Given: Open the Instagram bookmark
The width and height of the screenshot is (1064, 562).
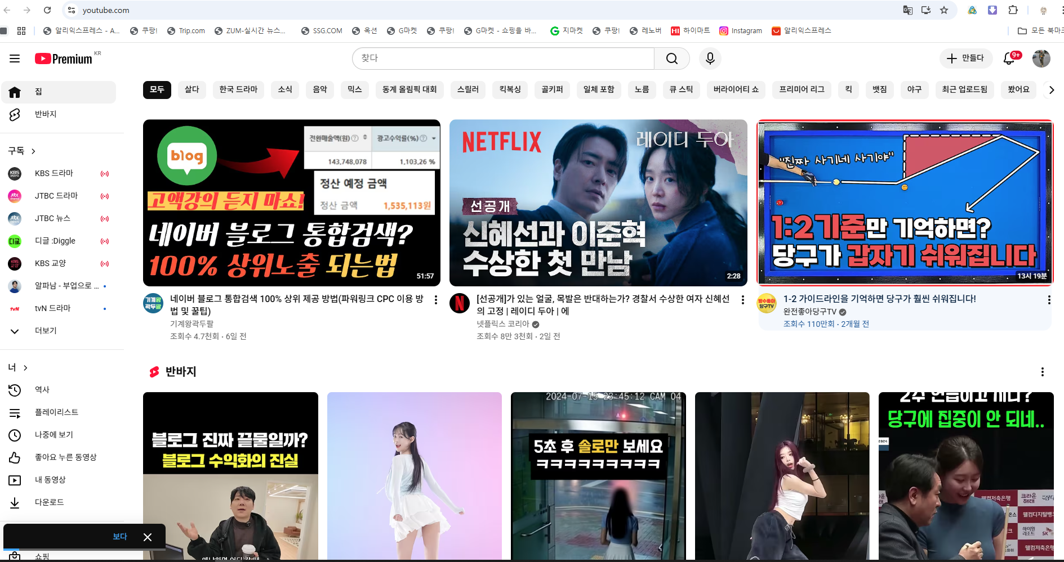Looking at the screenshot, I should [741, 31].
